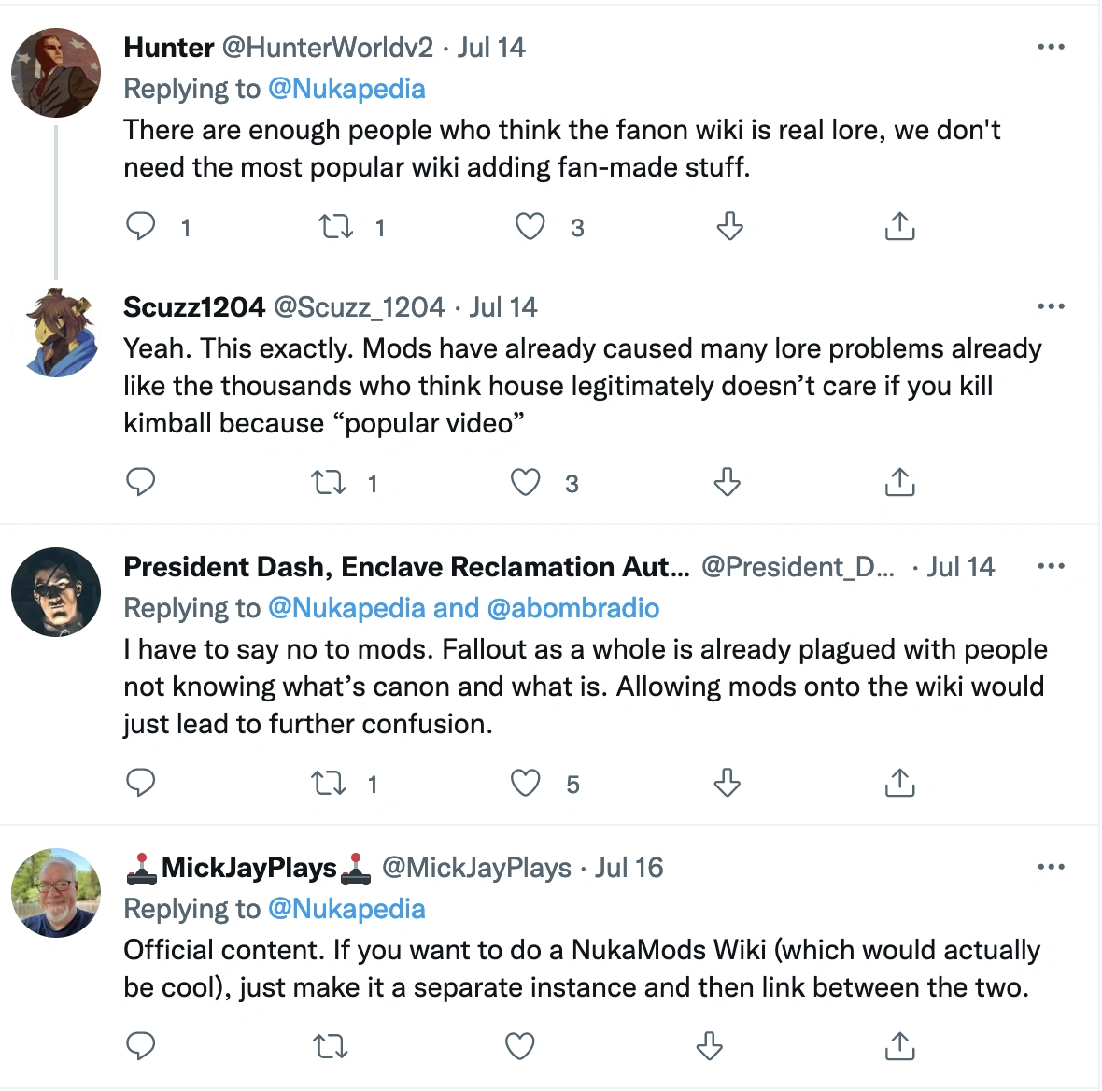The height and width of the screenshot is (1091, 1102).
Task: Open @Nukapedia link in Hunter's reply
Action: [x=346, y=89]
